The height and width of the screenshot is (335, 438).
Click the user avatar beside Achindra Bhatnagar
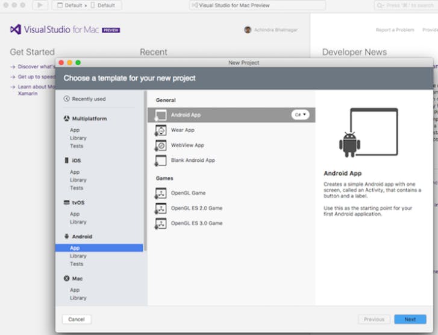[x=248, y=30]
